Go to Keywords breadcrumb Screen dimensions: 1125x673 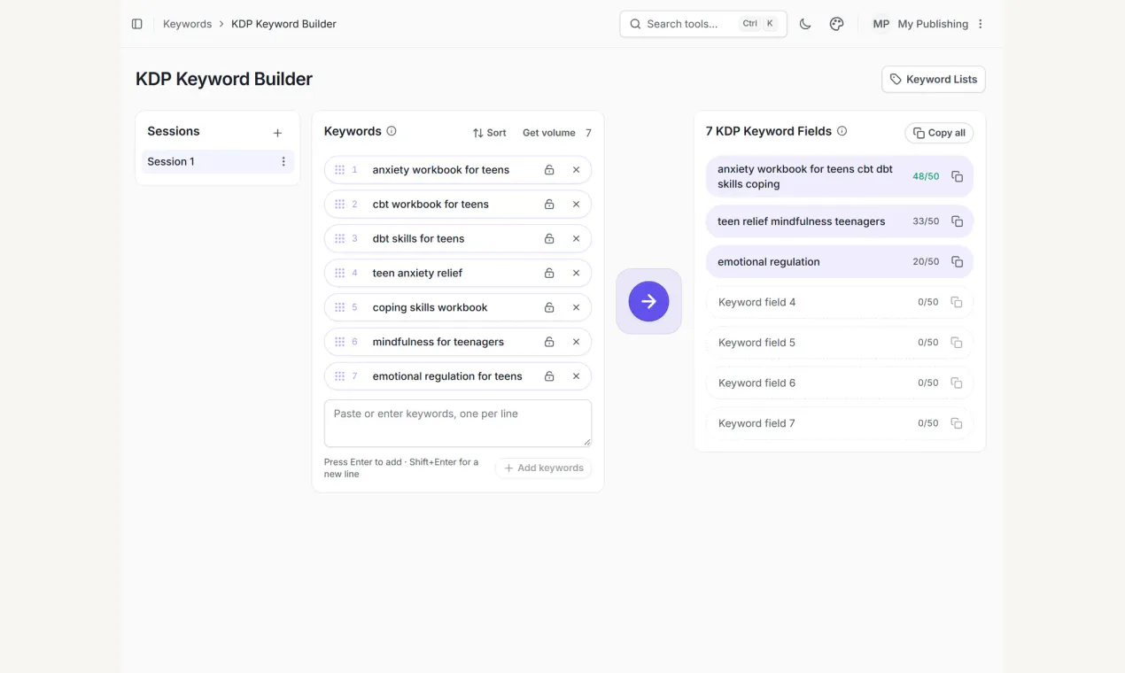pos(187,24)
